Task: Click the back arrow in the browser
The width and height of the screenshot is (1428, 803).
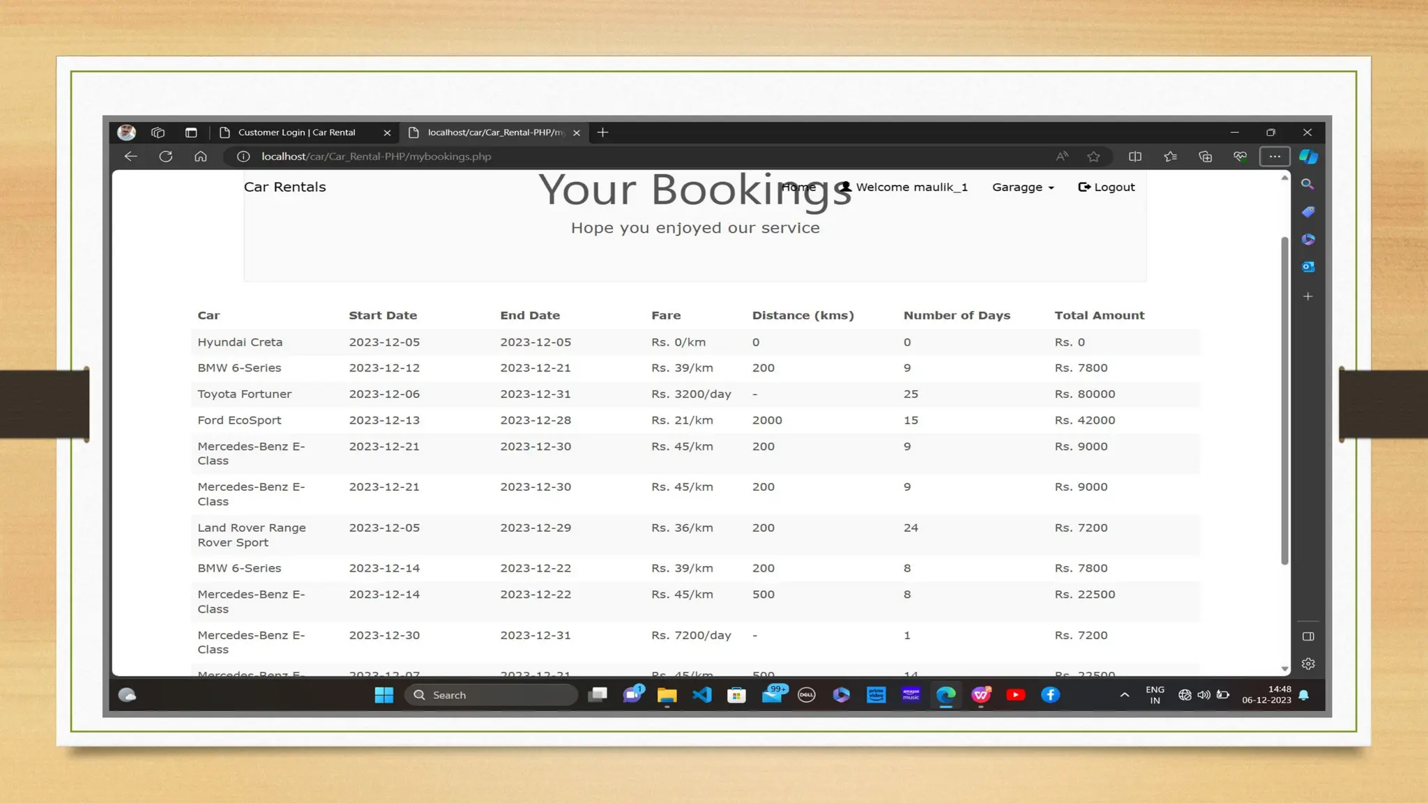Action: click(x=130, y=156)
